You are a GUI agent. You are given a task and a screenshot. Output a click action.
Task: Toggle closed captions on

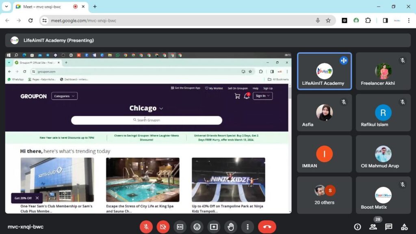(180, 227)
